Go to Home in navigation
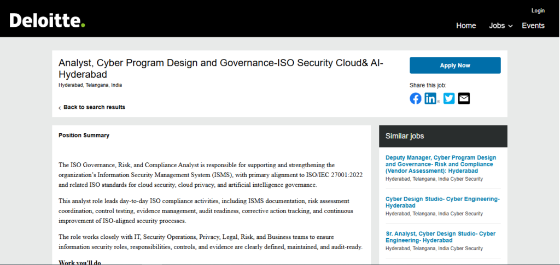 click(466, 26)
